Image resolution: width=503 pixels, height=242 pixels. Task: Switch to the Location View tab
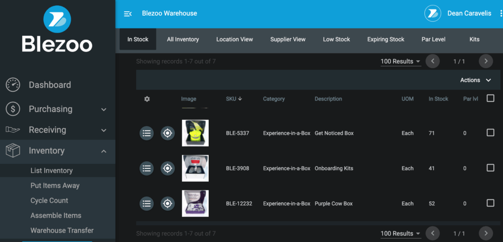[234, 39]
